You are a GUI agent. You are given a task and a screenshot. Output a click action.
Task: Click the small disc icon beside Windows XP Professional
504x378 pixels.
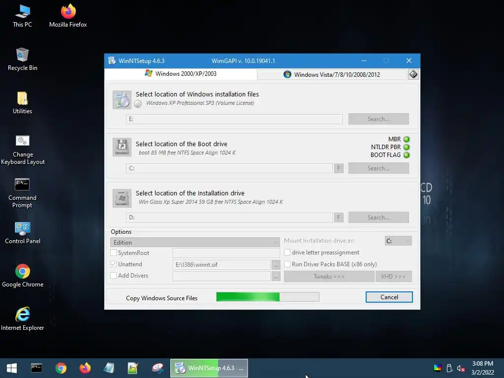[138, 103]
